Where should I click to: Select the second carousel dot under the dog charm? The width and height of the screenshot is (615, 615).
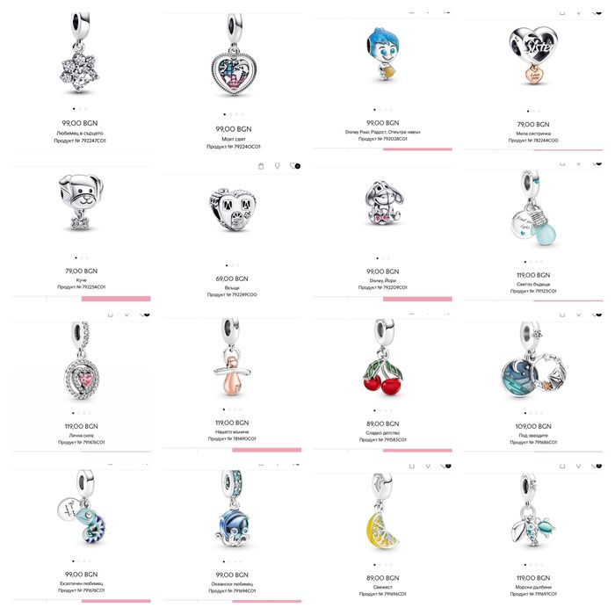pos(82,257)
